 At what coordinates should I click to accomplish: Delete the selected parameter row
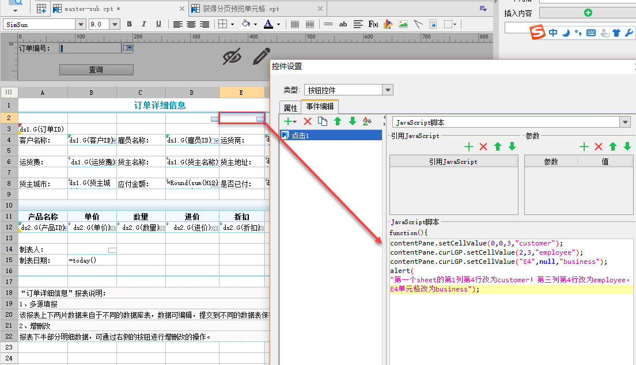599,147
